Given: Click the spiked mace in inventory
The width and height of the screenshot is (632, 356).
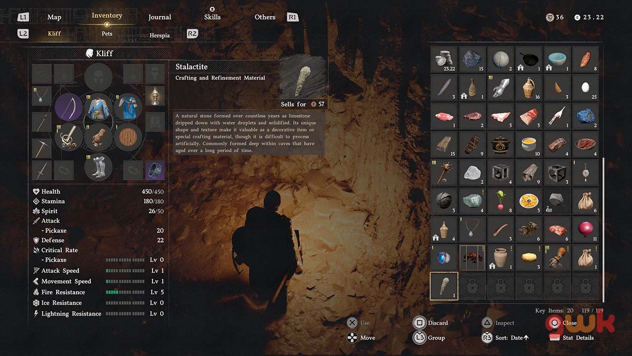Looking at the screenshot, I should [444, 173].
